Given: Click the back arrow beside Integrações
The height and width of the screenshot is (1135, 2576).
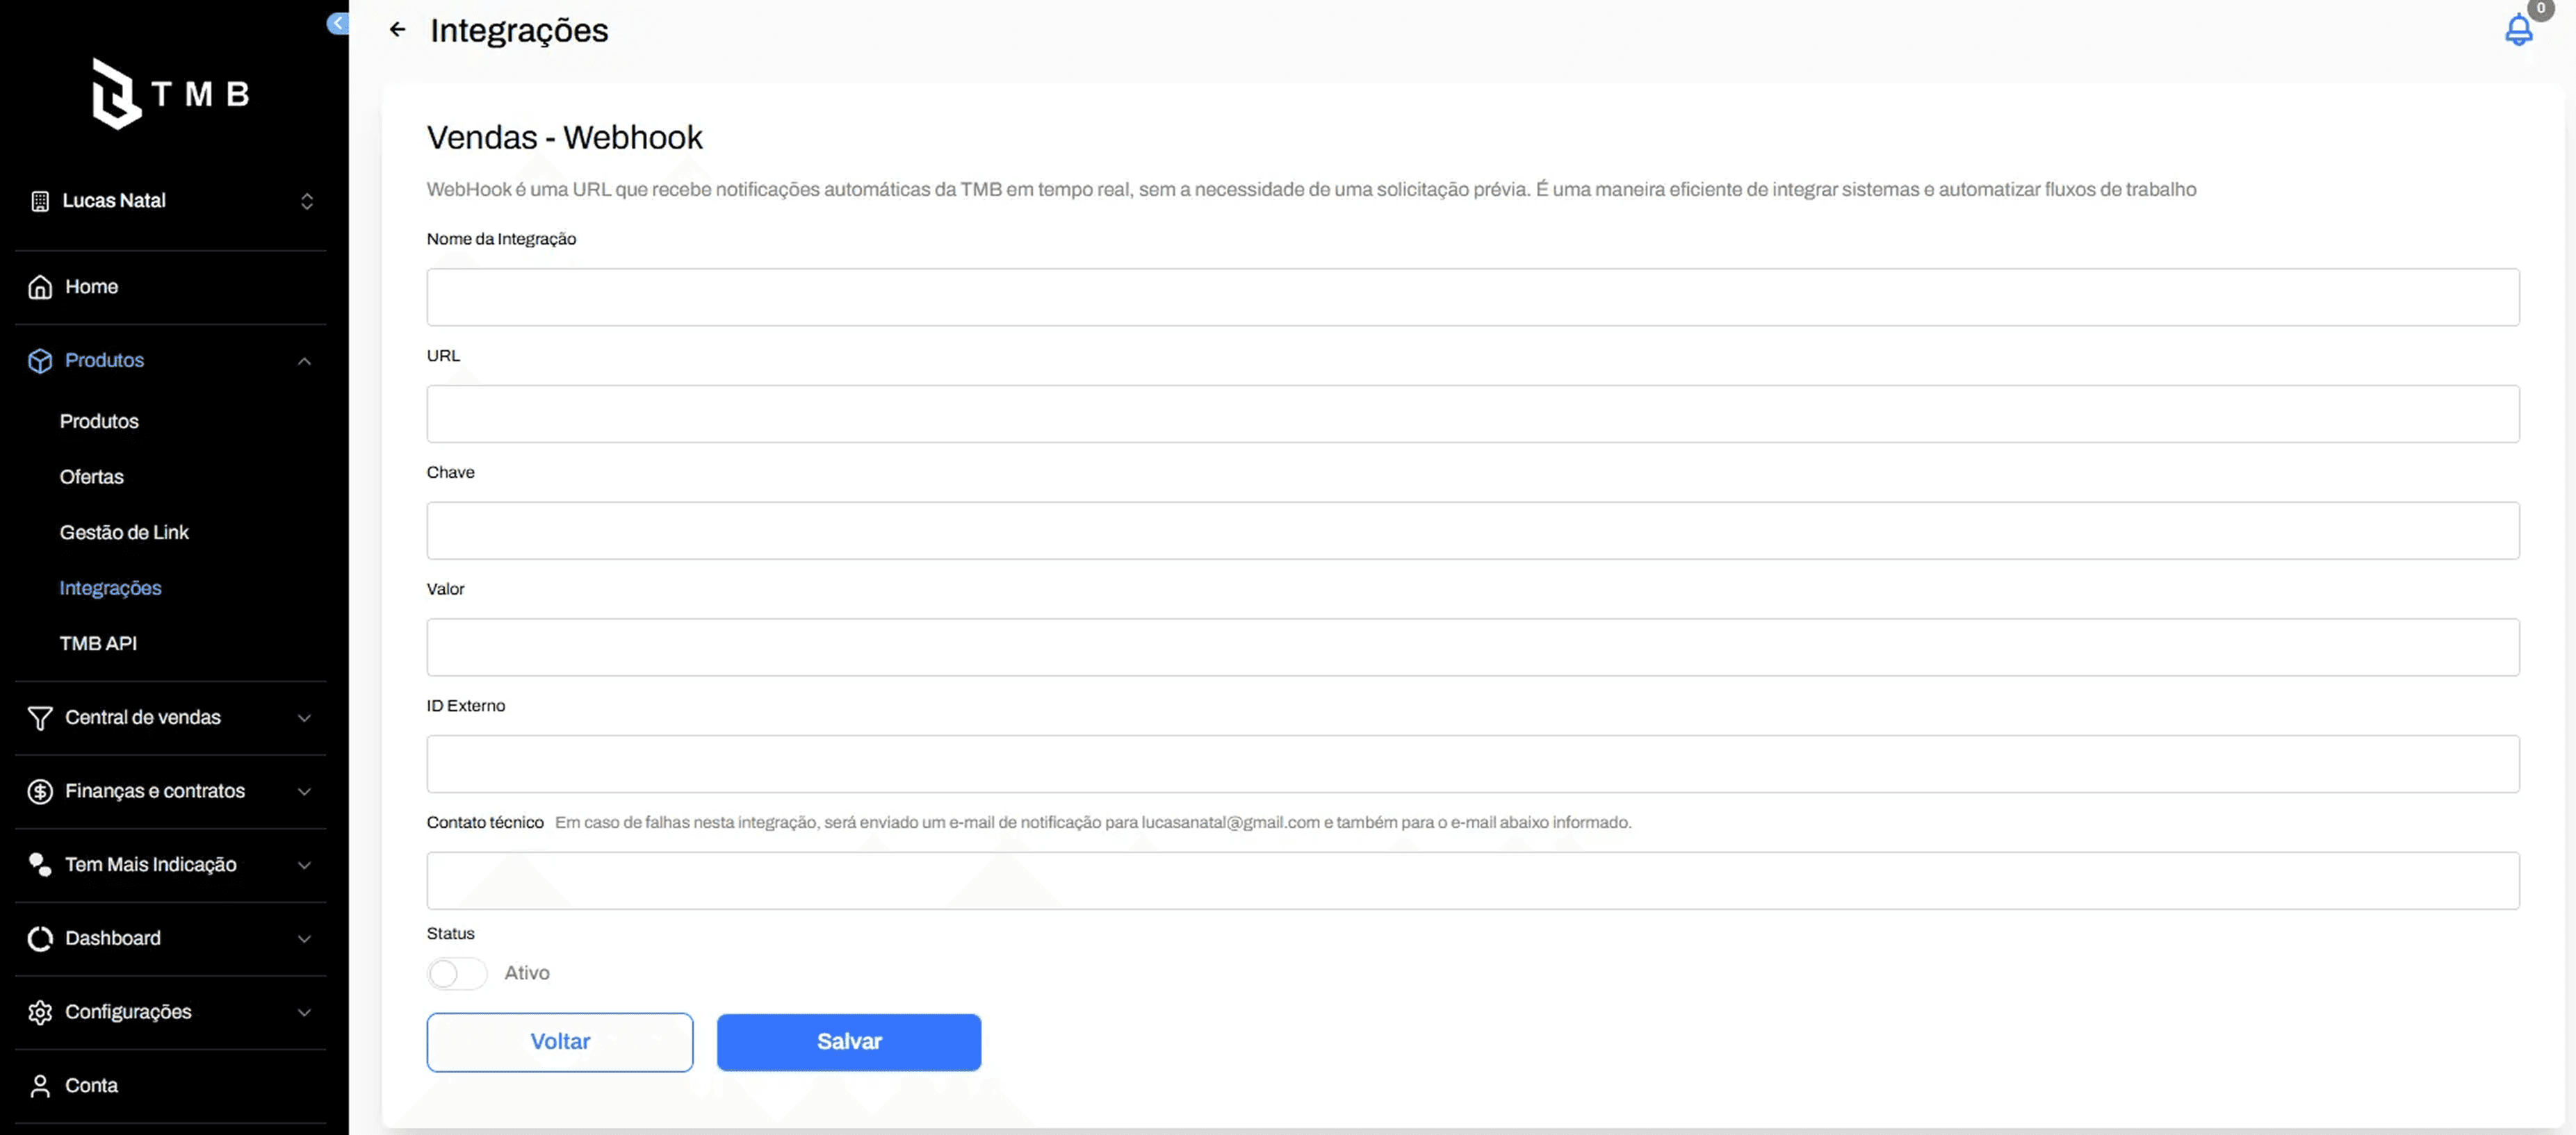Looking at the screenshot, I should pyautogui.click(x=397, y=30).
